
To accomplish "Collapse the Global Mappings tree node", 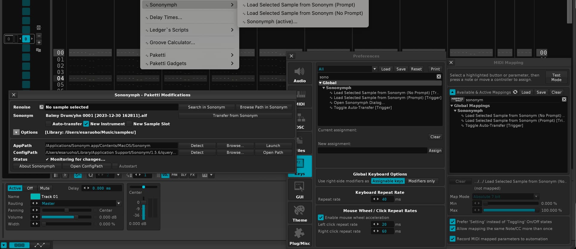I will pos(452,106).
